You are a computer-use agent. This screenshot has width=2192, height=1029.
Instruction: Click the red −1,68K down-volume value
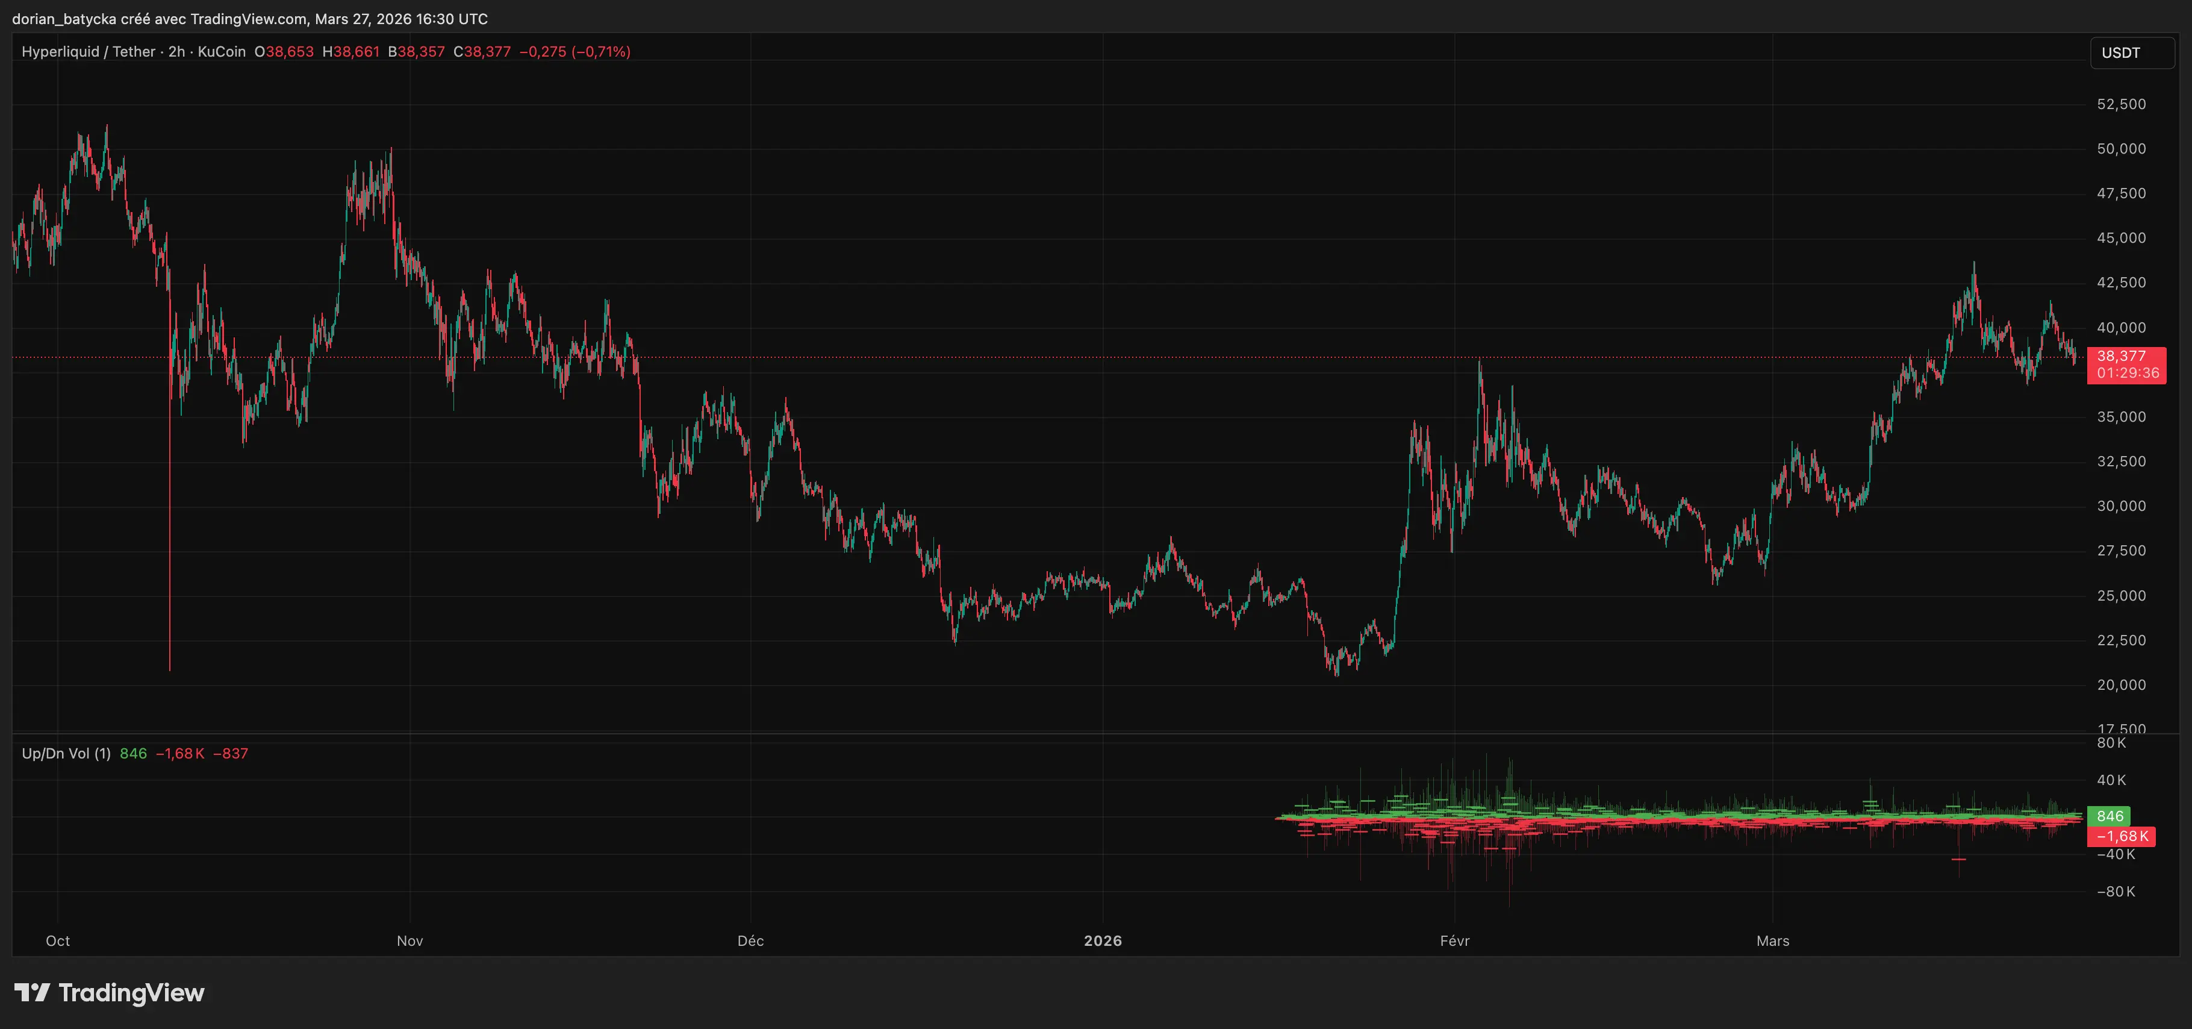coord(181,753)
